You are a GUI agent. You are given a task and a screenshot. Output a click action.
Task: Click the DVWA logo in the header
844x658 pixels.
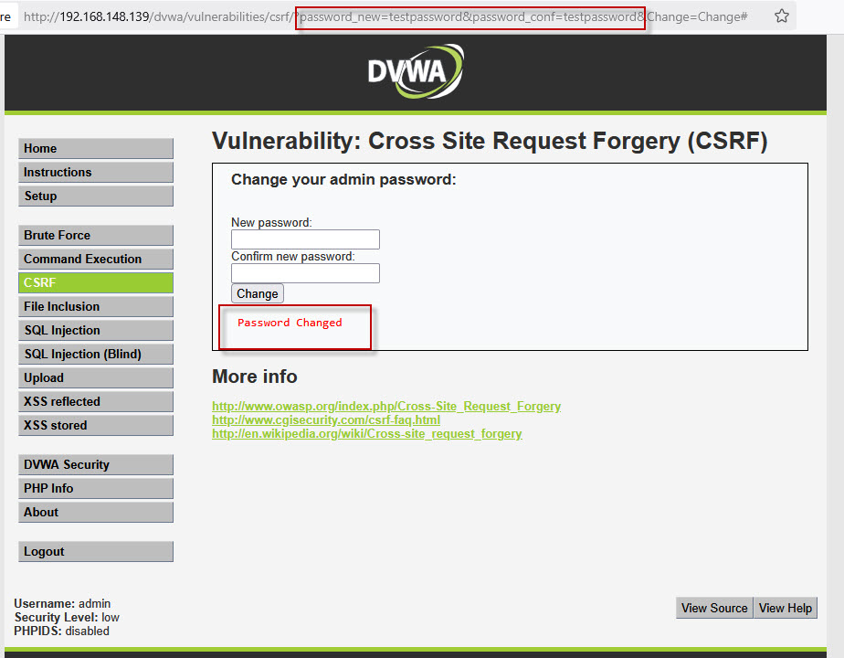[416, 71]
